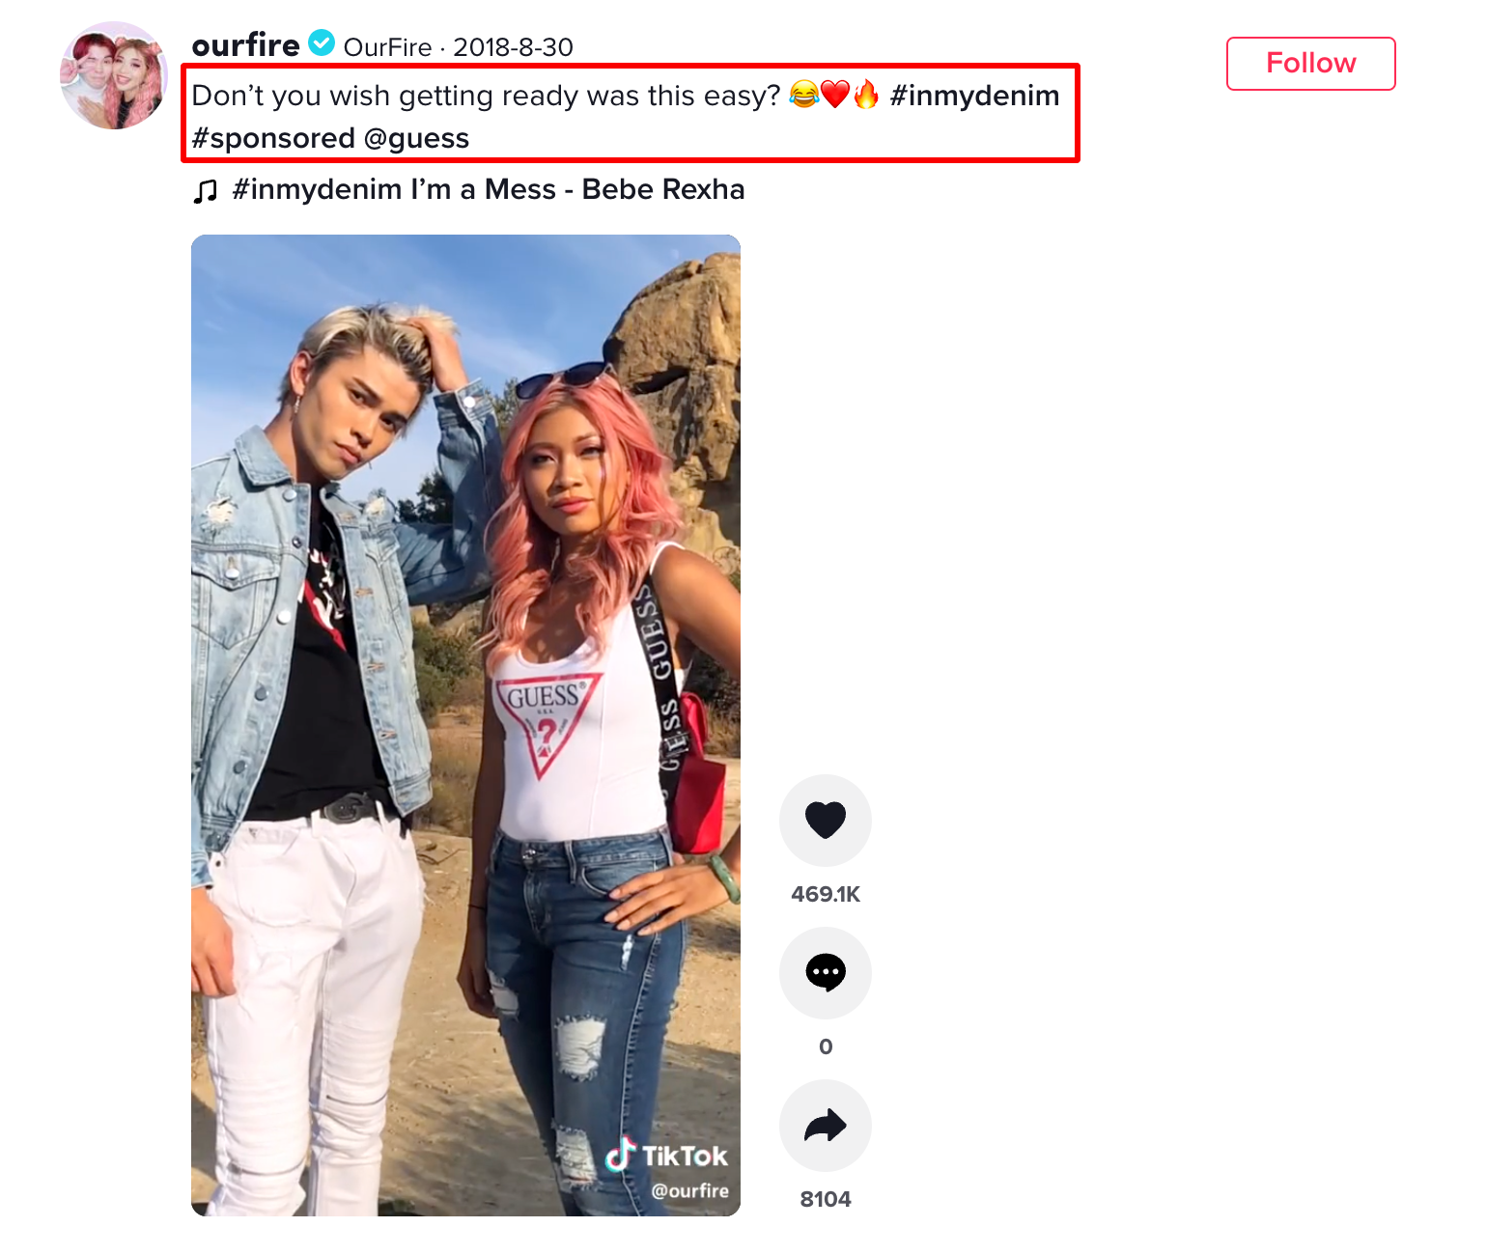Open comments via speech bubble icon
This screenshot has height=1255, width=1487.
(x=825, y=973)
